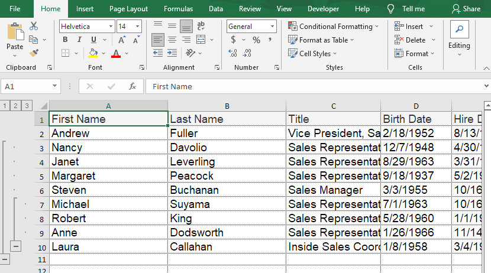This screenshot has height=273, width=491.
Task: Toggle Bold formatting
Action: point(65,40)
